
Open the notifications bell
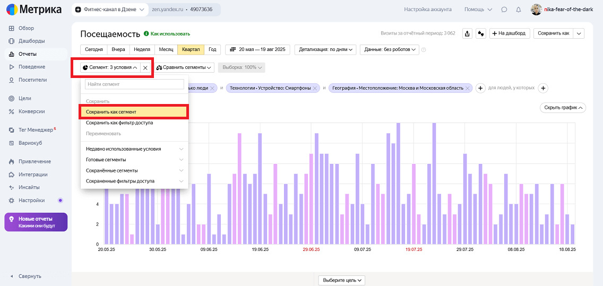(518, 10)
